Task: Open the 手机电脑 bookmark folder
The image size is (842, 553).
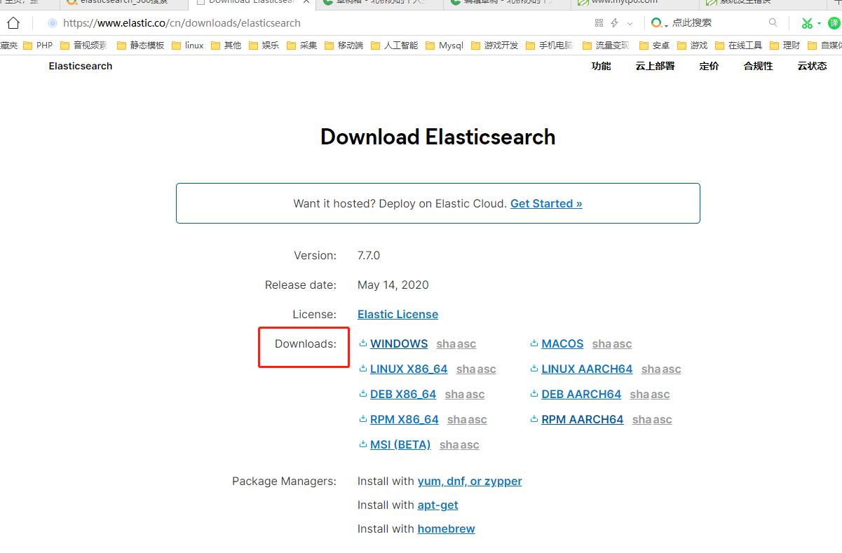Action: tap(549, 46)
